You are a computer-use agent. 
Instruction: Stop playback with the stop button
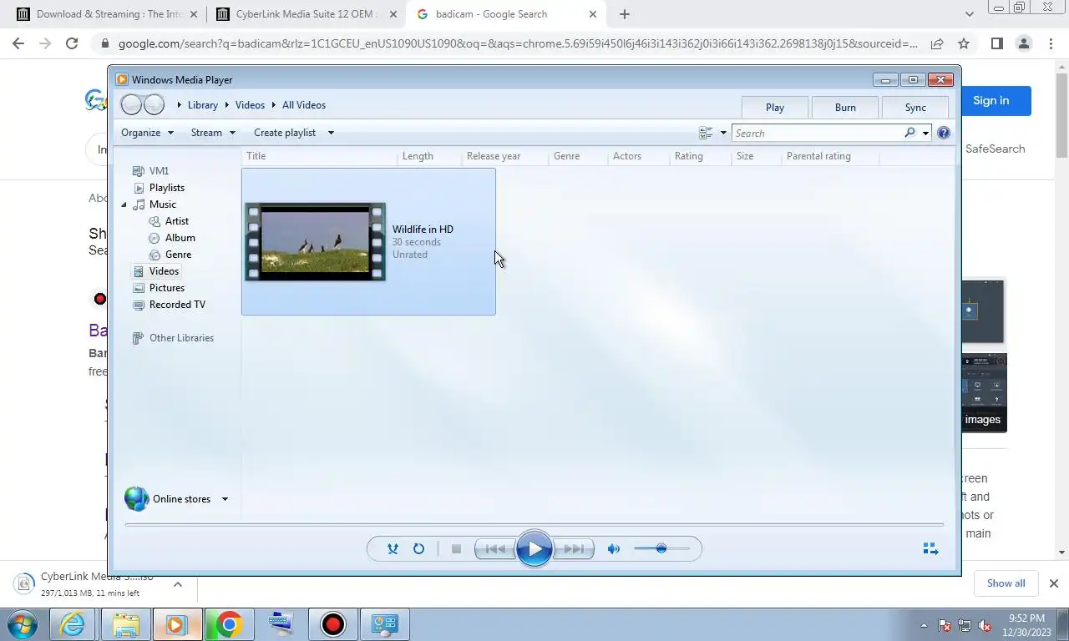(456, 549)
